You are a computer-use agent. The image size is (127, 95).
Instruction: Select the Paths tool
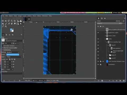18,24
